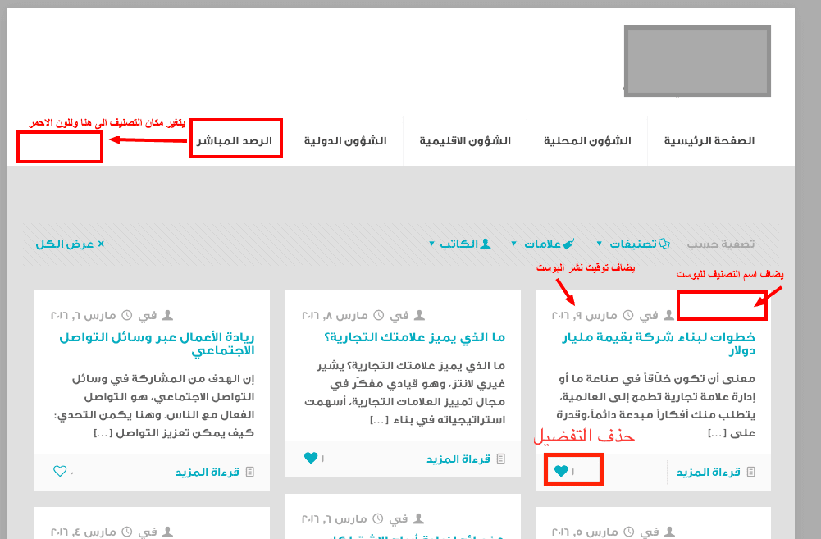The height and width of the screenshot is (539, 821).
Task: Click the date ٨ مارس ,٢٠١٦ text
Action: coord(335,316)
